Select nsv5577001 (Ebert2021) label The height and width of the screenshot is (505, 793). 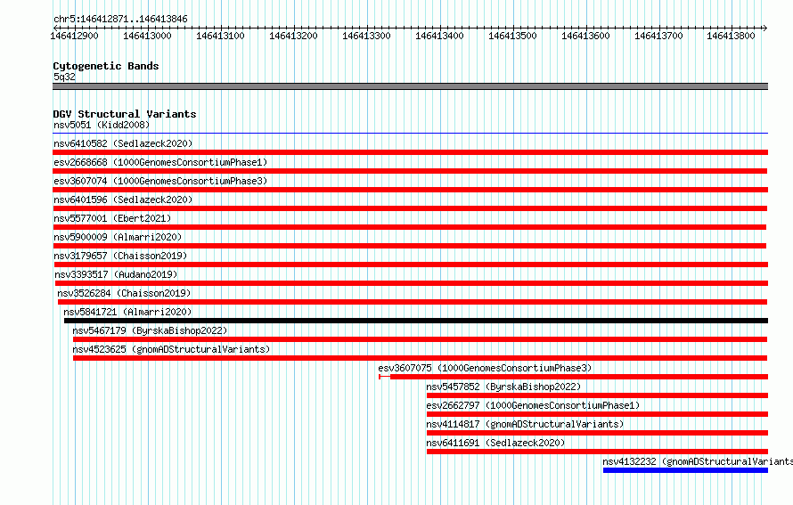coord(112,218)
